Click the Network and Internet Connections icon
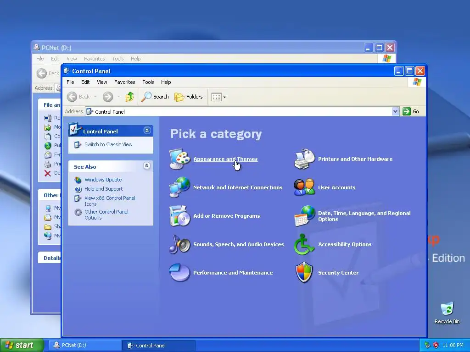Image resolution: width=470 pixels, height=352 pixels. pyautogui.click(x=179, y=187)
